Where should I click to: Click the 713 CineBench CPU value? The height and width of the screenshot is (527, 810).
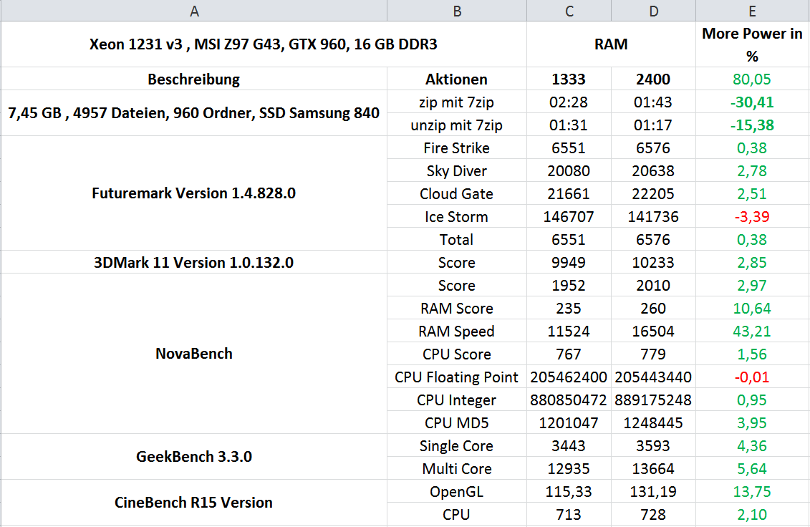(569, 514)
